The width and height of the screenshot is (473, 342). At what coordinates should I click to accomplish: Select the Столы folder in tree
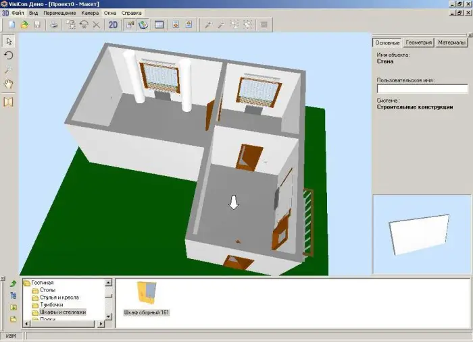click(x=48, y=290)
